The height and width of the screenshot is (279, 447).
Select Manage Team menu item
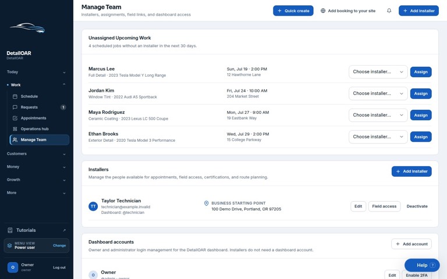[x=40, y=139]
